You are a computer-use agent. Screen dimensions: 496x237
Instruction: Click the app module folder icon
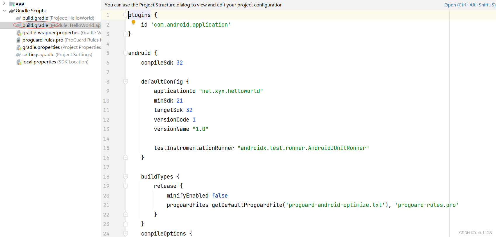tap(12, 4)
